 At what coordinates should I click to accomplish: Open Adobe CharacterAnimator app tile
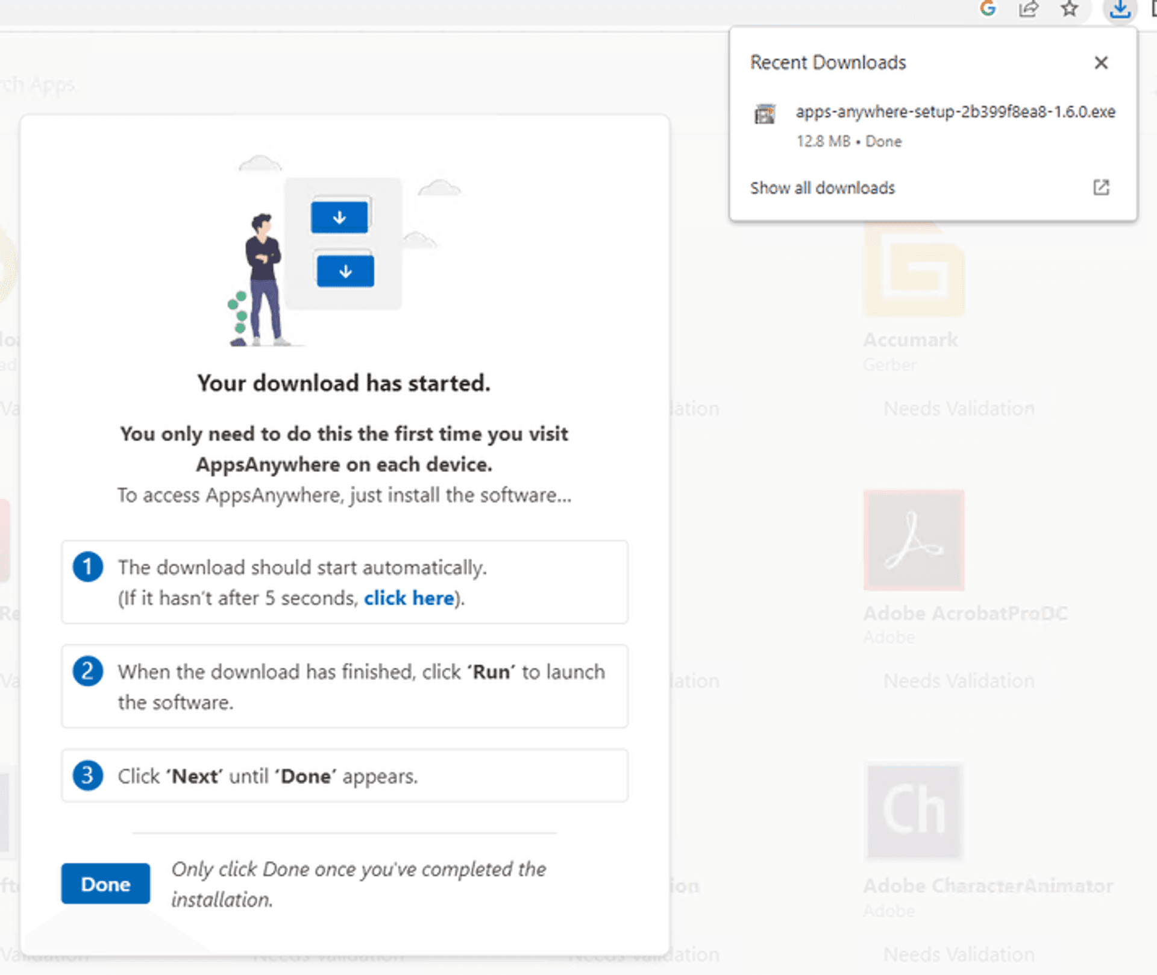914,811
